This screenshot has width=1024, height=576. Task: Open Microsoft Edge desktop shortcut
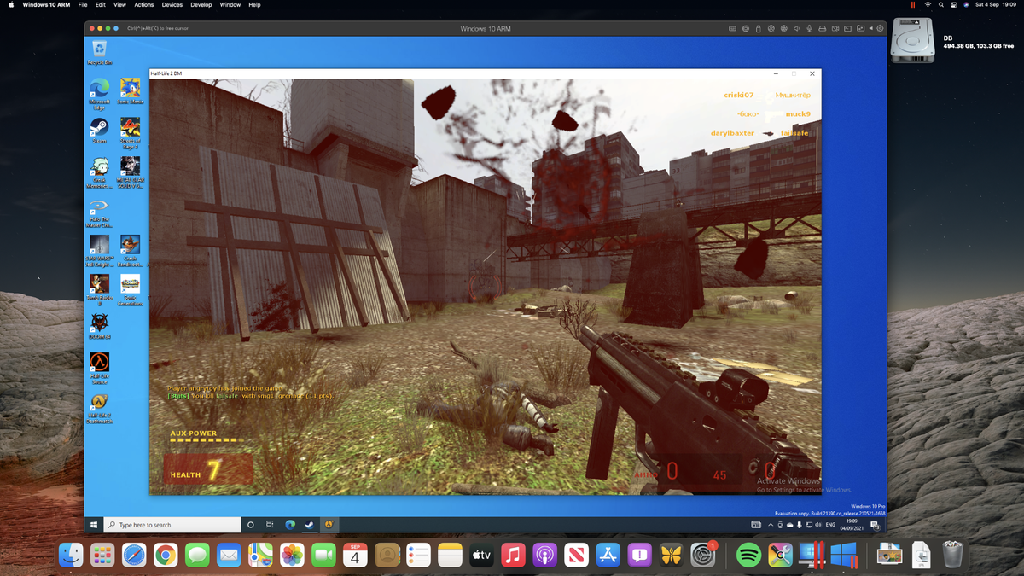(99, 93)
